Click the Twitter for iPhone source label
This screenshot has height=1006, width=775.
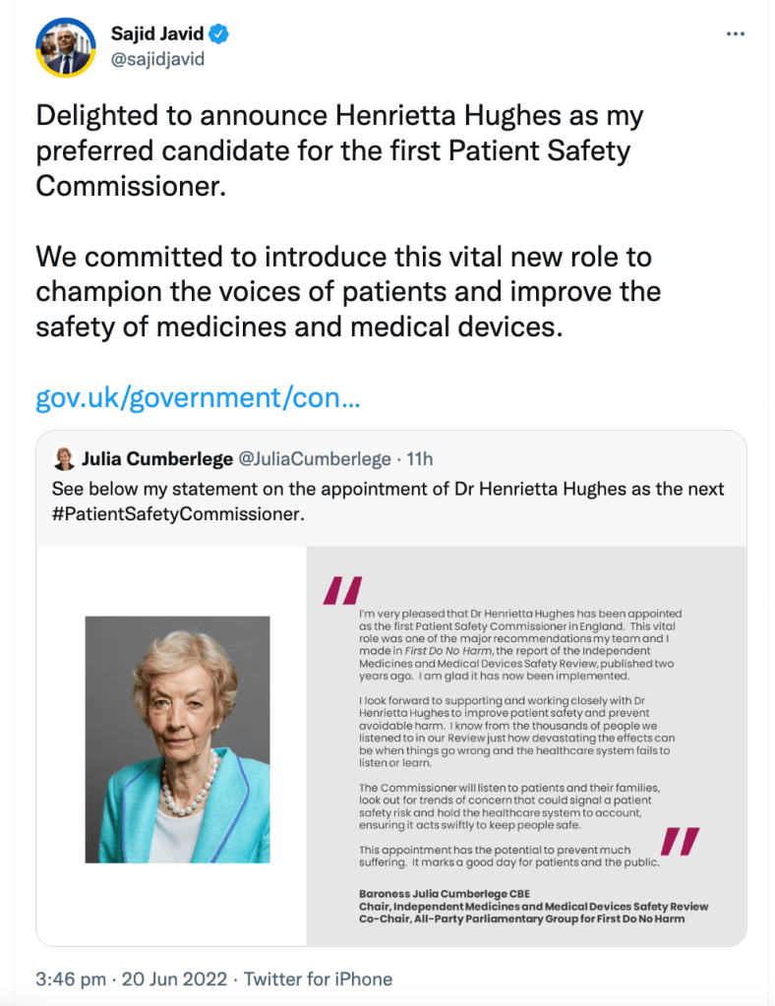(x=318, y=978)
